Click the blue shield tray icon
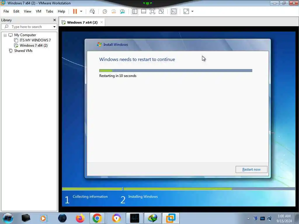This screenshot has width=299, height=224. [x=255, y=218]
